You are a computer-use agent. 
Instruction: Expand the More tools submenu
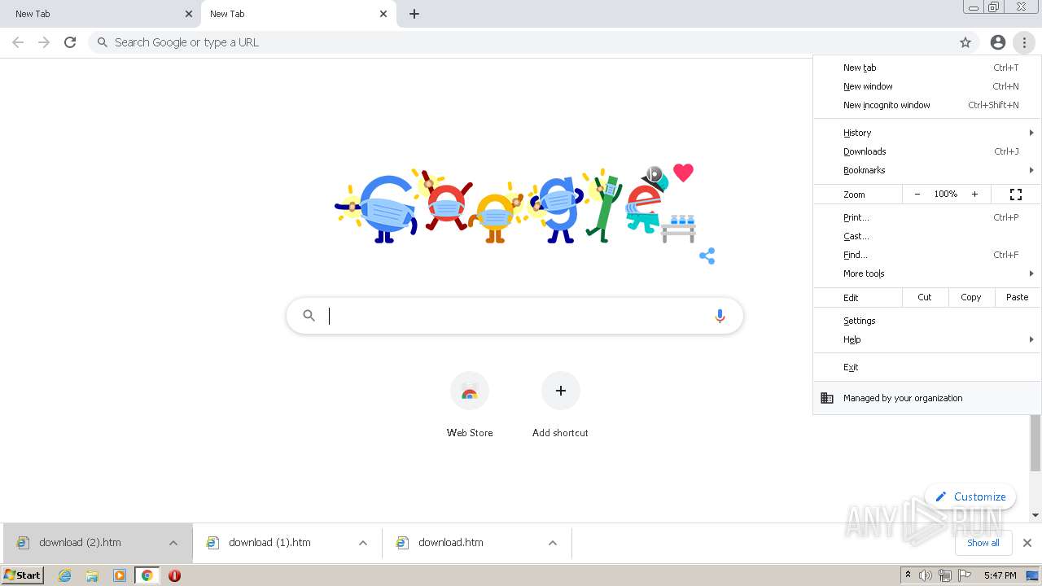pos(927,273)
